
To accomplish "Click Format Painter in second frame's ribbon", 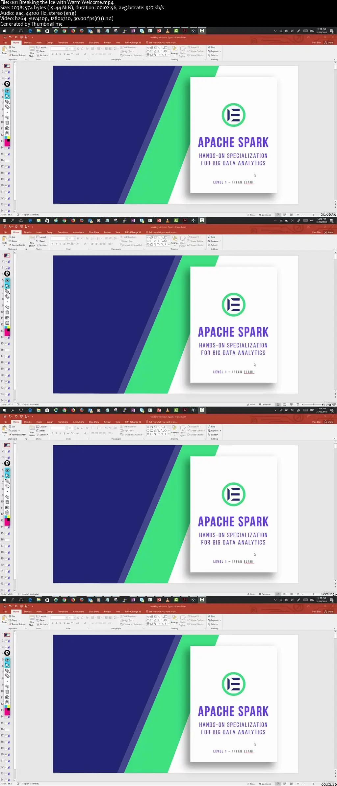I will tap(17, 245).
